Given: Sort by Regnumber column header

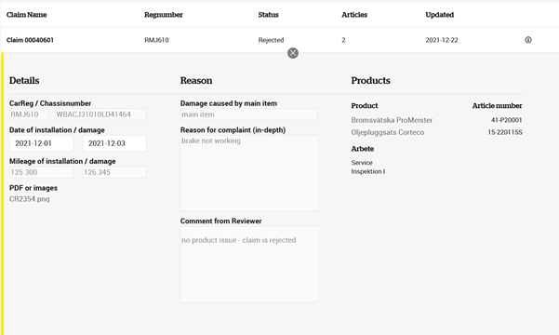Looking at the screenshot, I should (164, 15).
